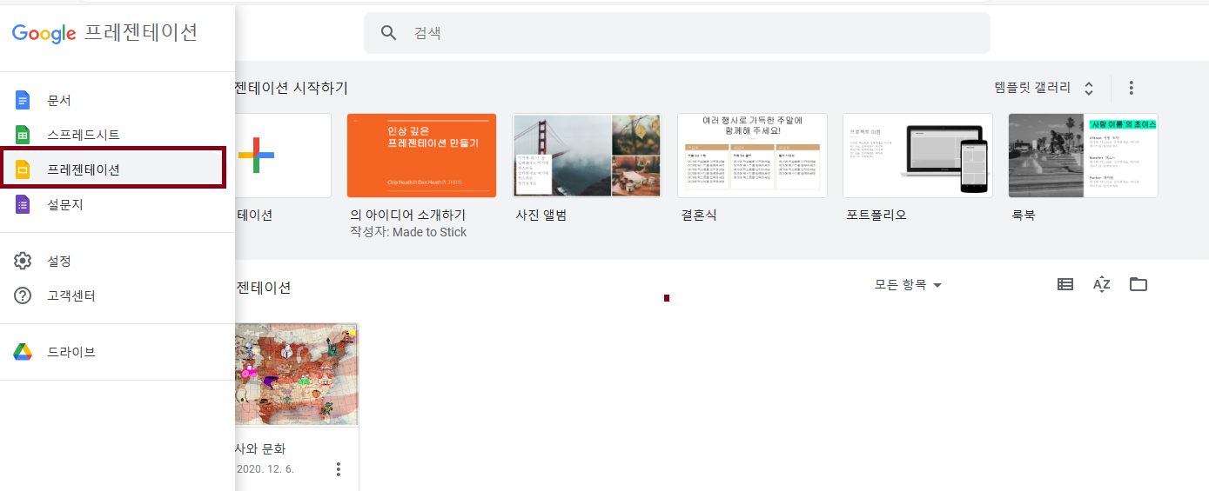Image resolution: width=1209 pixels, height=491 pixels.
Task: Switch to list view icon
Action: tap(1065, 284)
